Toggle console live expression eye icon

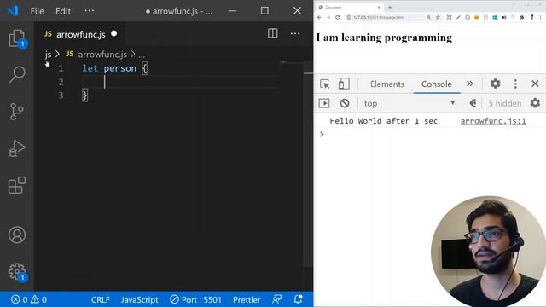pos(473,103)
